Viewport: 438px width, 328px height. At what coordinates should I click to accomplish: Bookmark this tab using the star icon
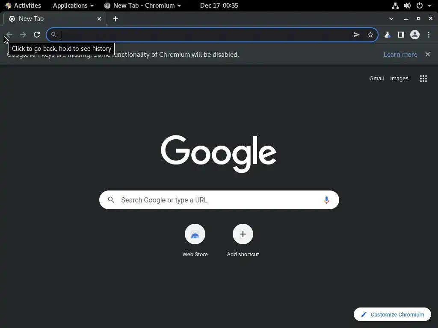click(370, 35)
